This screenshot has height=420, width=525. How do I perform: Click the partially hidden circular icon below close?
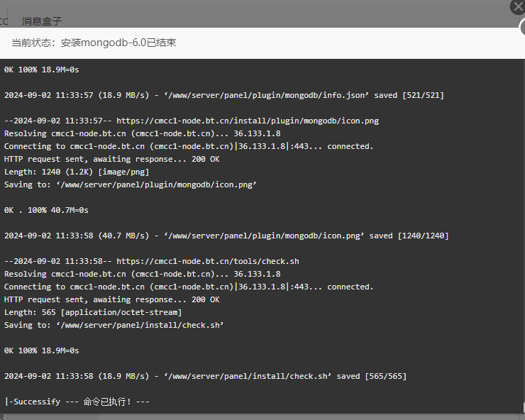522,28
